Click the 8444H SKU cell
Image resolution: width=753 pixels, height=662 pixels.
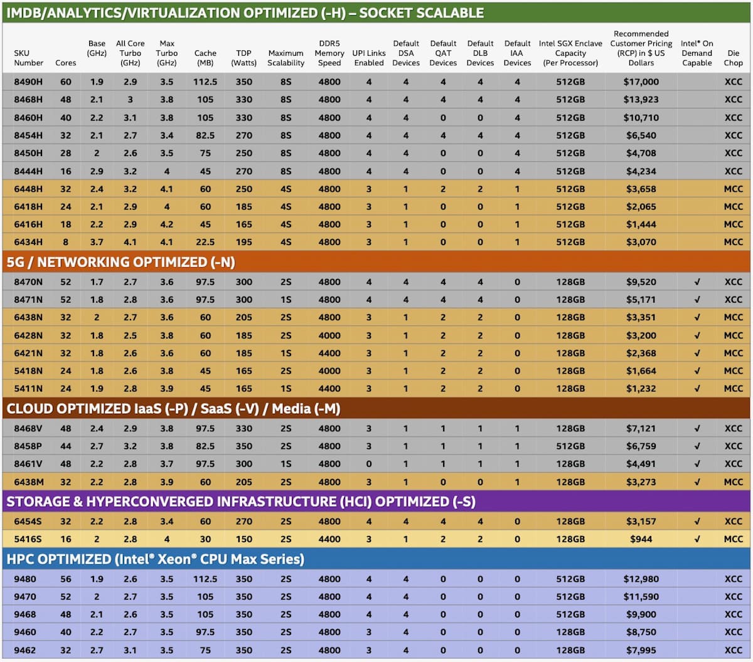coord(28,171)
